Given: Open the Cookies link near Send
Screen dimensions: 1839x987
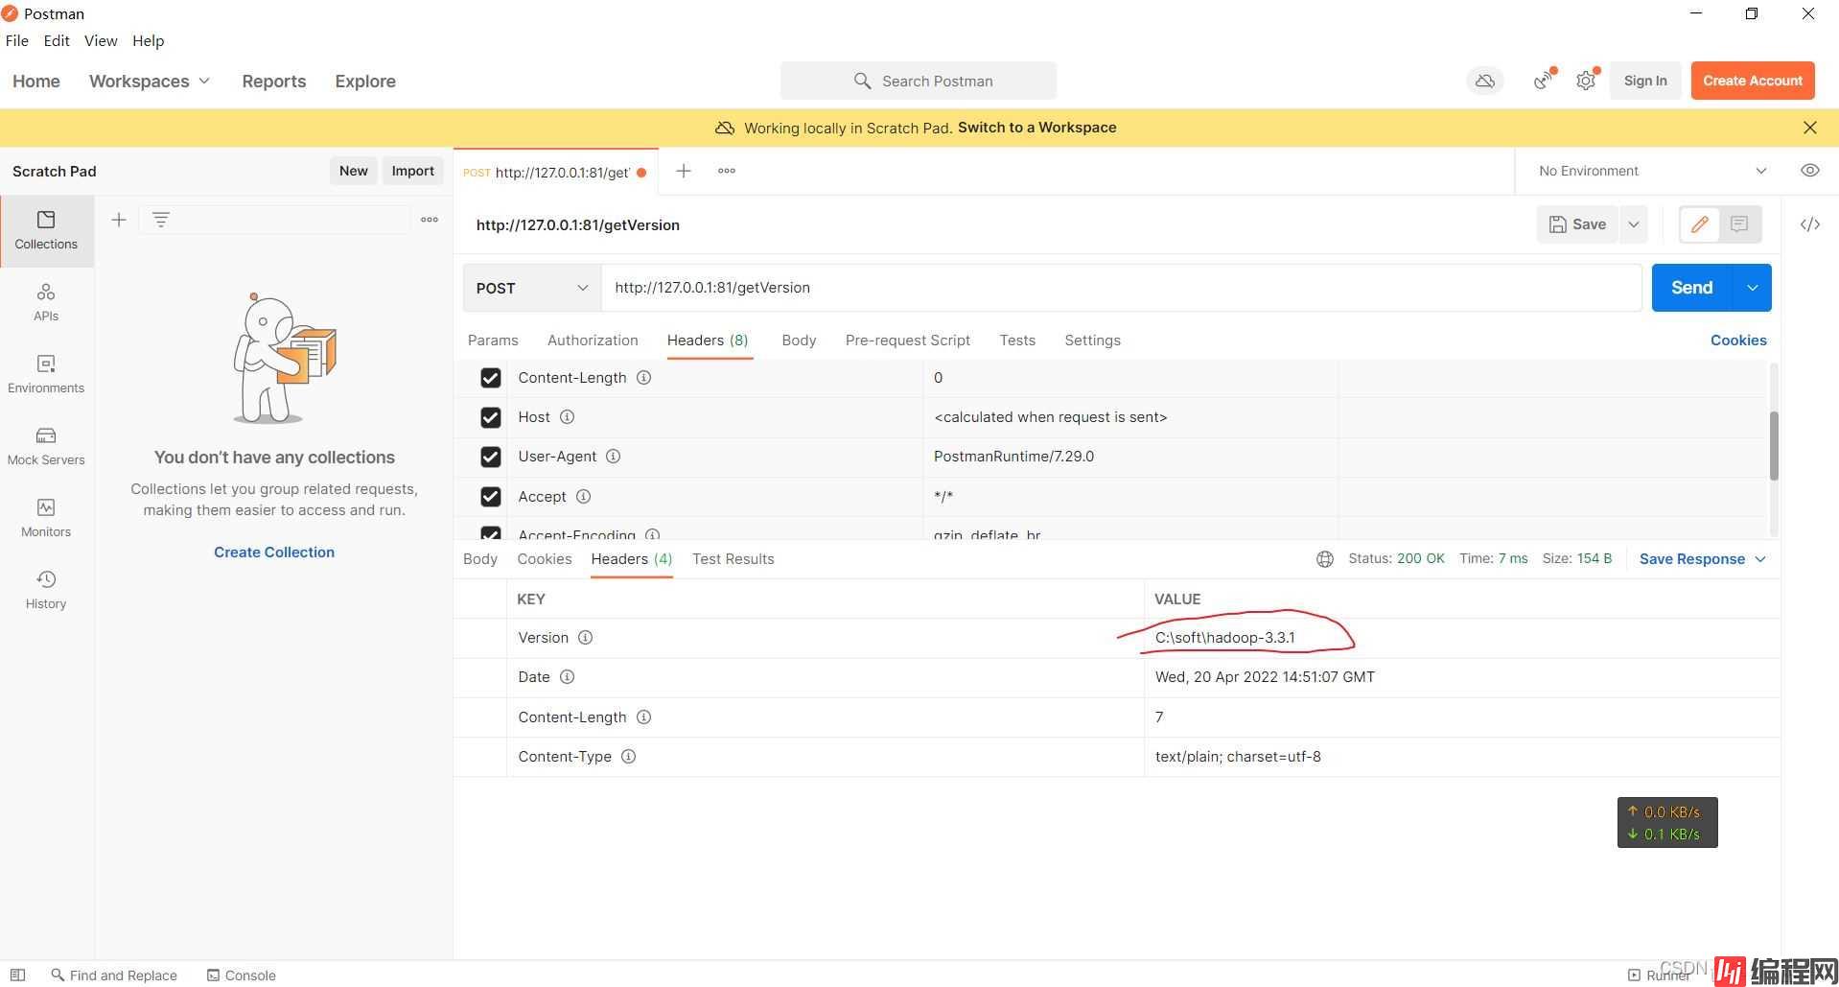Looking at the screenshot, I should pos(1738,341).
